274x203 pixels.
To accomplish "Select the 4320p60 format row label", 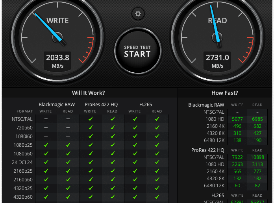I will (23, 197).
